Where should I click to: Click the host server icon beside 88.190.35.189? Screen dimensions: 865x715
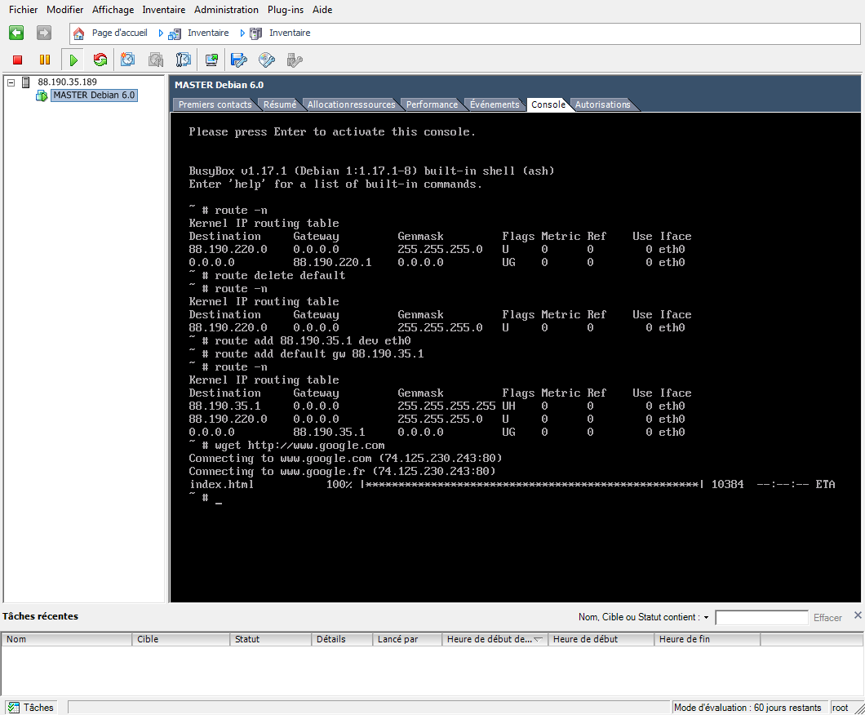tap(25, 82)
